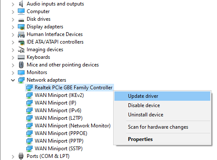Click the Human Interface Devices icon
Viewport: 217px width, 160px height.
click(21, 34)
